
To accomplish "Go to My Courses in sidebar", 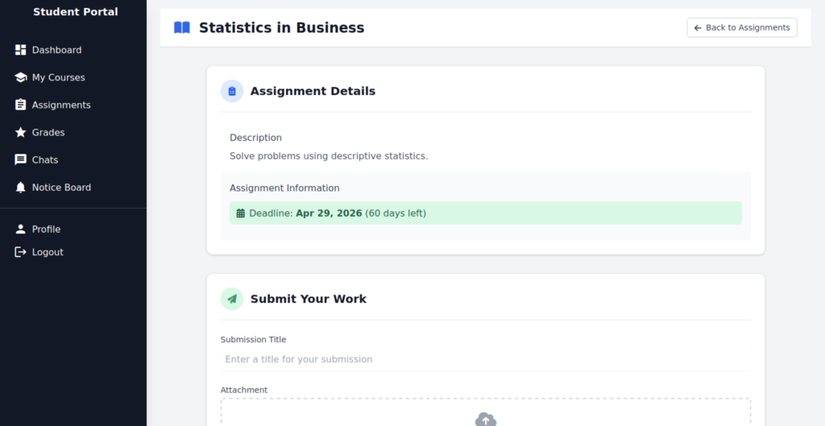I will (58, 77).
